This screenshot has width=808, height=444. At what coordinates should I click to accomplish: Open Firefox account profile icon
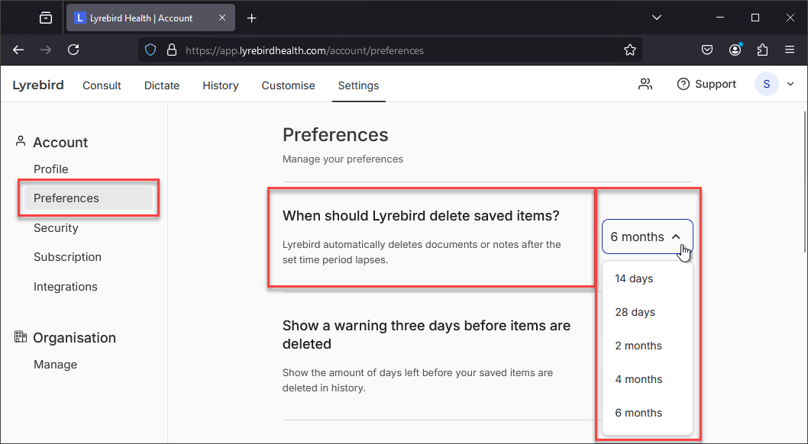point(735,50)
